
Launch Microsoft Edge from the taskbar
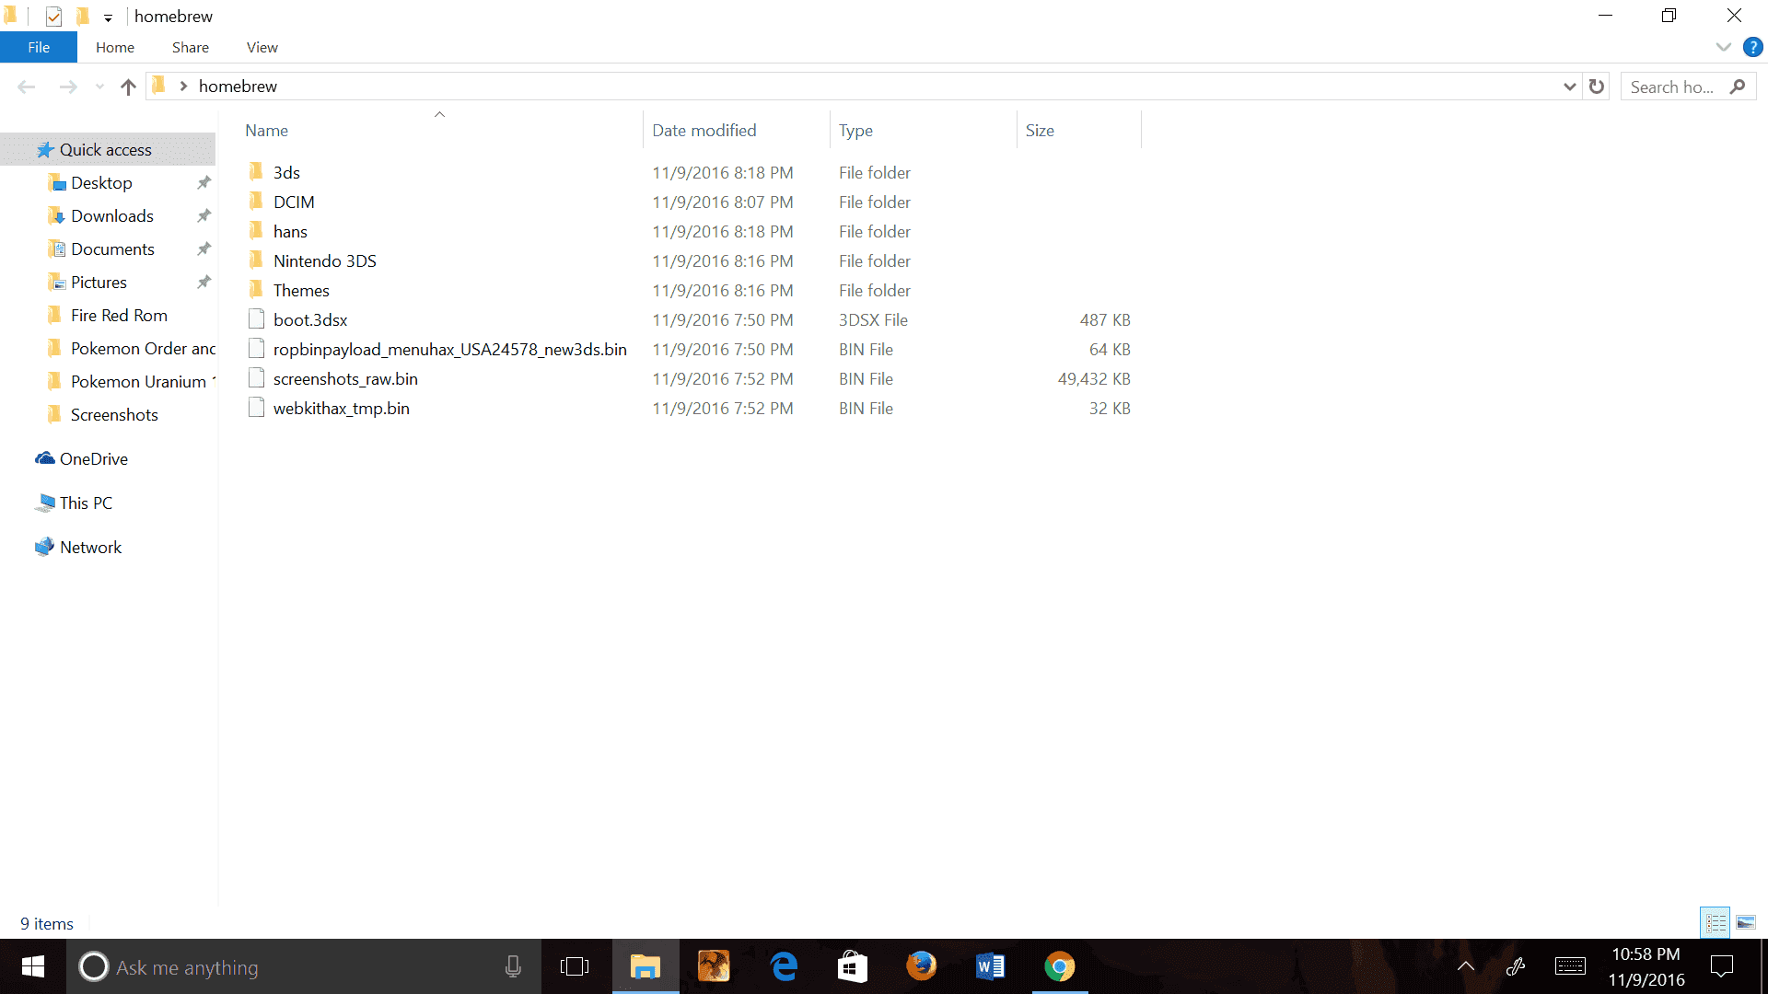(784, 966)
